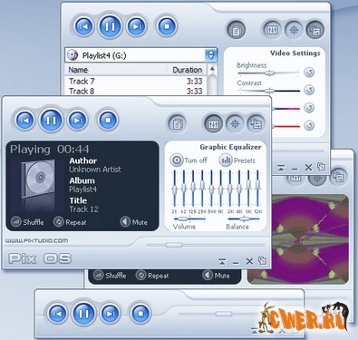The height and width of the screenshot is (340, 358).
Task: Skip to next track in front player
Action: click(77, 121)
